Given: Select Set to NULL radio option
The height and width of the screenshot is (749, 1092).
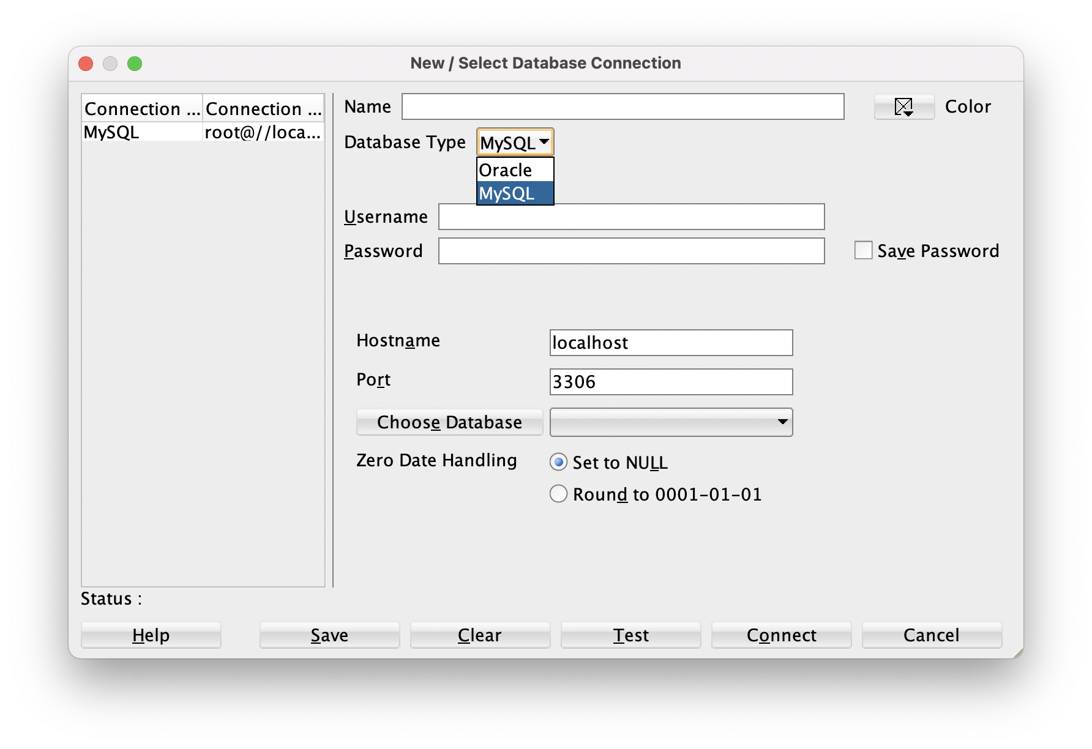Looking at the screenshot, I should tap(558, 462).
